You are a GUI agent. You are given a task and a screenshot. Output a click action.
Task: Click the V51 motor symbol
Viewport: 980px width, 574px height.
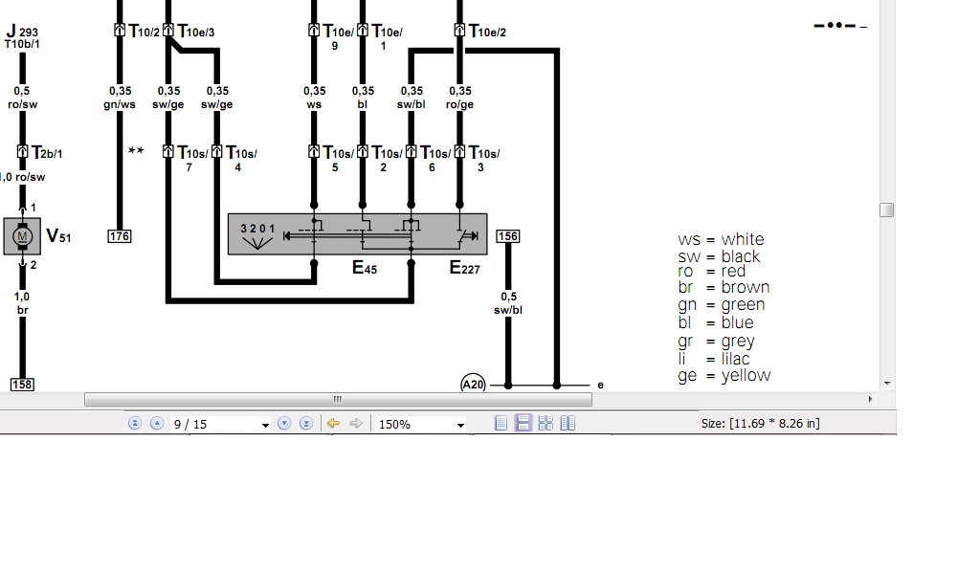pos(24,235)
